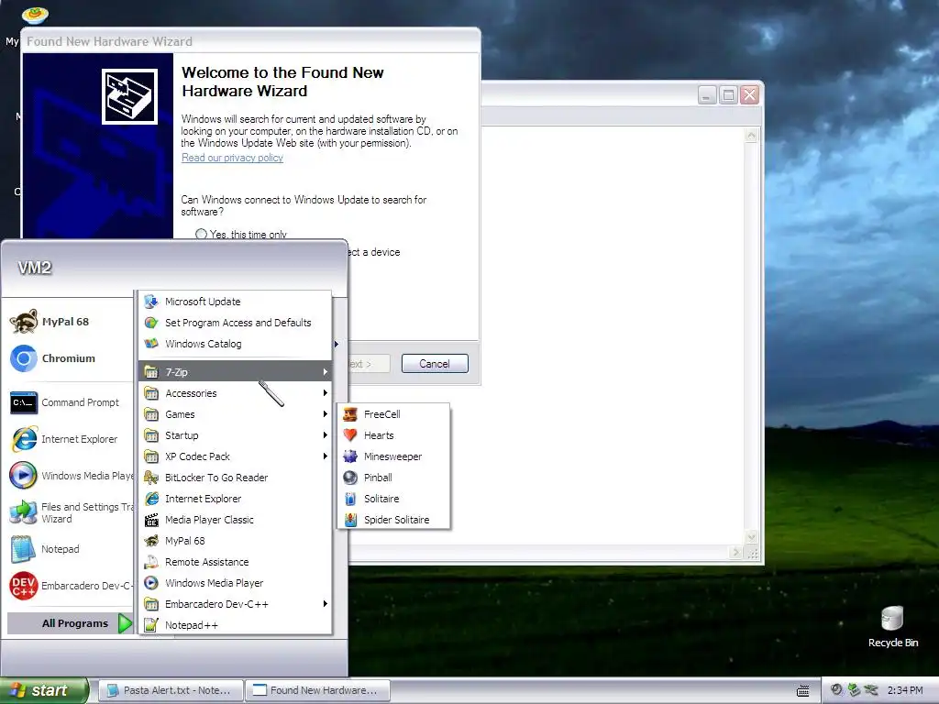The width and height of the screenshot is (939, 704).
Task: Click the on-screen keyboard icon in the taskbar
Action: (803, 691)
